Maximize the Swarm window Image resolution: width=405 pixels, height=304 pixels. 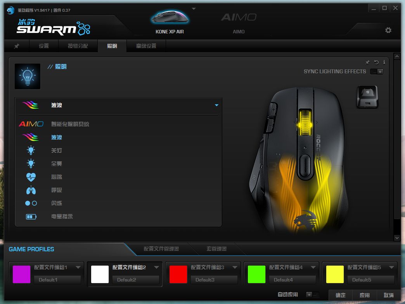pyautogui.click(x=384, y=8)
